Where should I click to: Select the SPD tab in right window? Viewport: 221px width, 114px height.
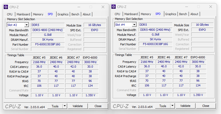[158, 14]
